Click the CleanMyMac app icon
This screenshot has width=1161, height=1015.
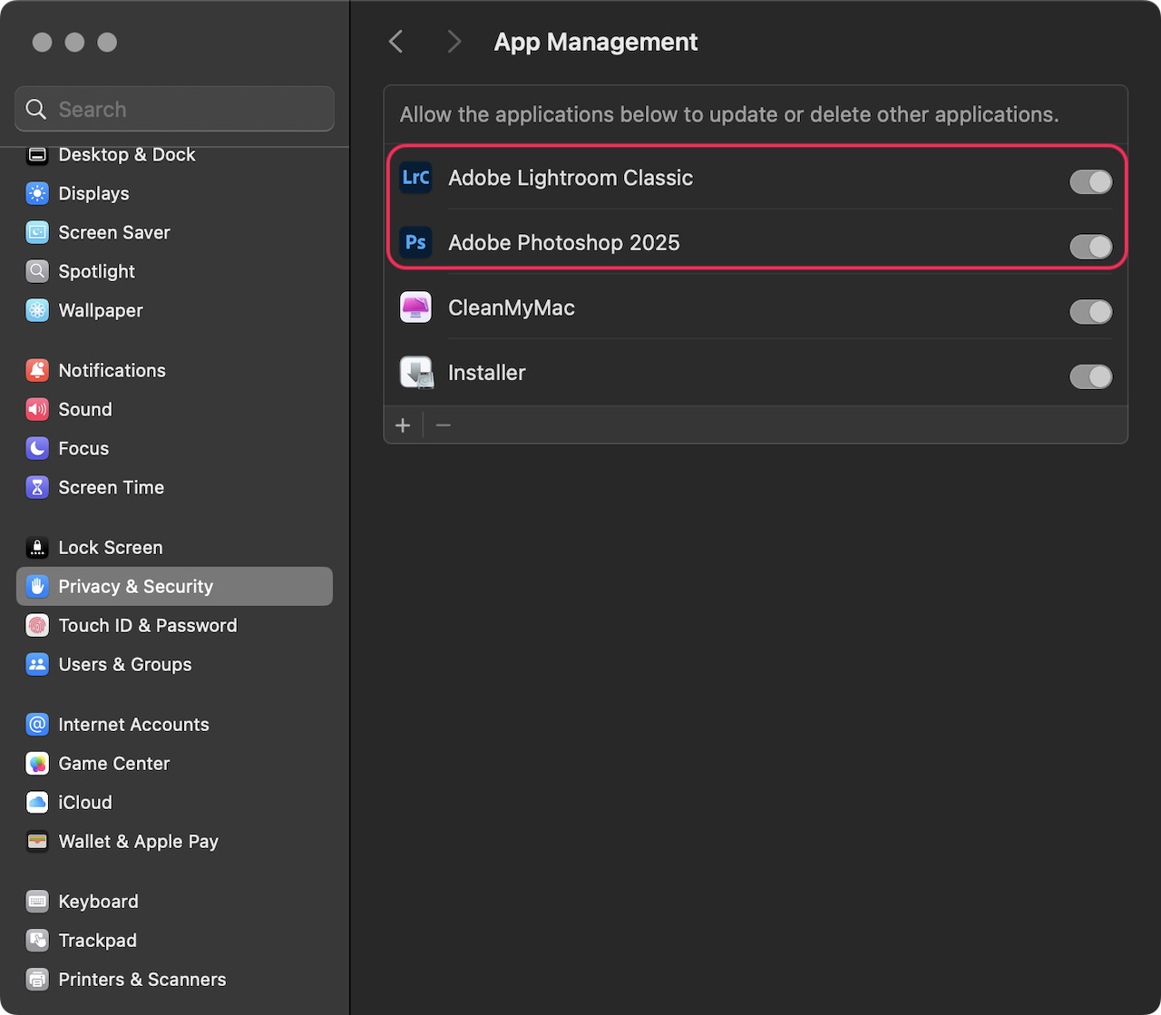pos(415,307)
